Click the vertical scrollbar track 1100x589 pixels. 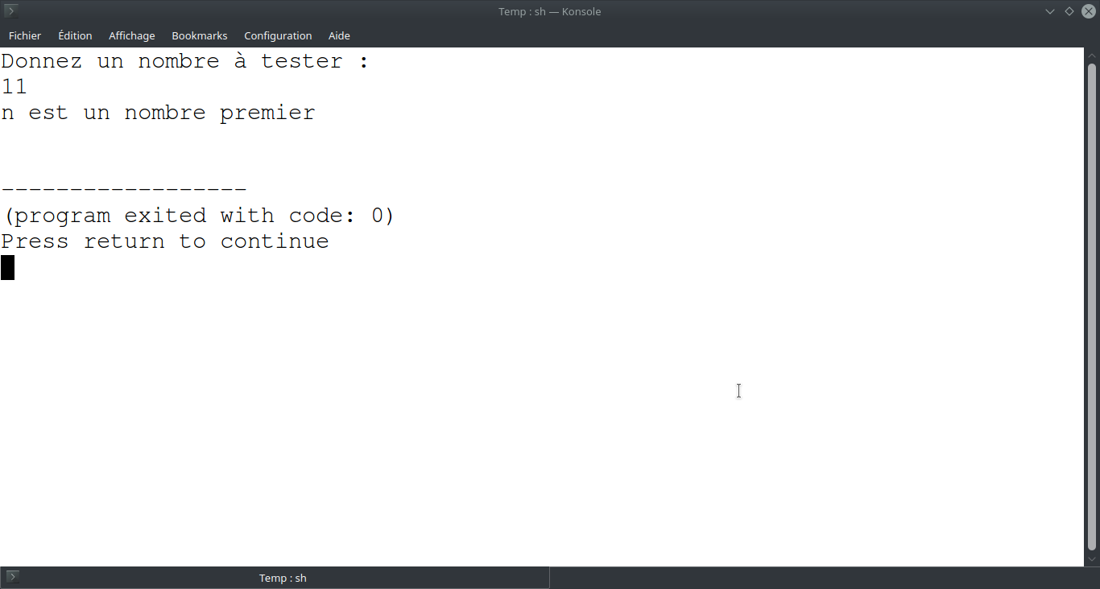1092,307
